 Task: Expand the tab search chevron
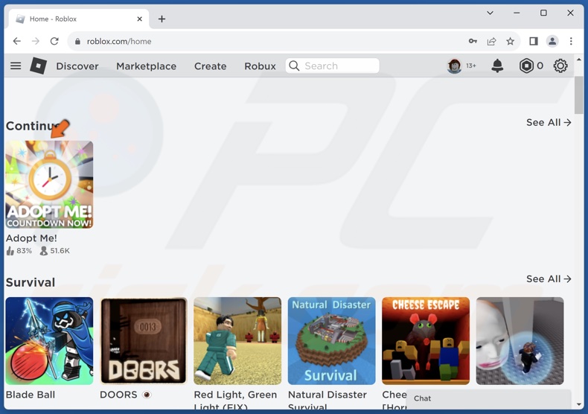[x=490, y=13]
